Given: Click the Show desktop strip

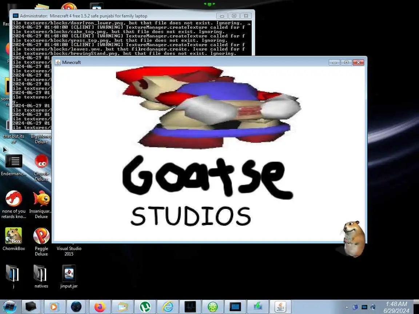Looking at the screenshot, I should coord(416,307).
